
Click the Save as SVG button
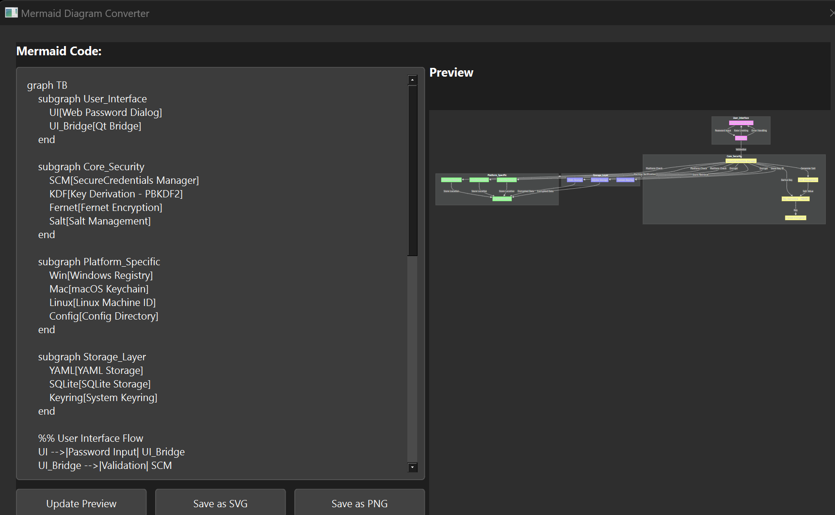[x=220, y=503]
